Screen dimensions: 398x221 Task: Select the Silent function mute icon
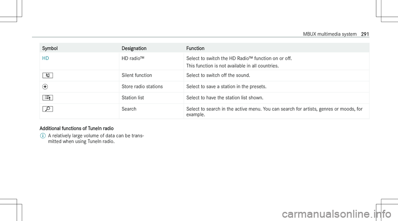coord(48,75)
